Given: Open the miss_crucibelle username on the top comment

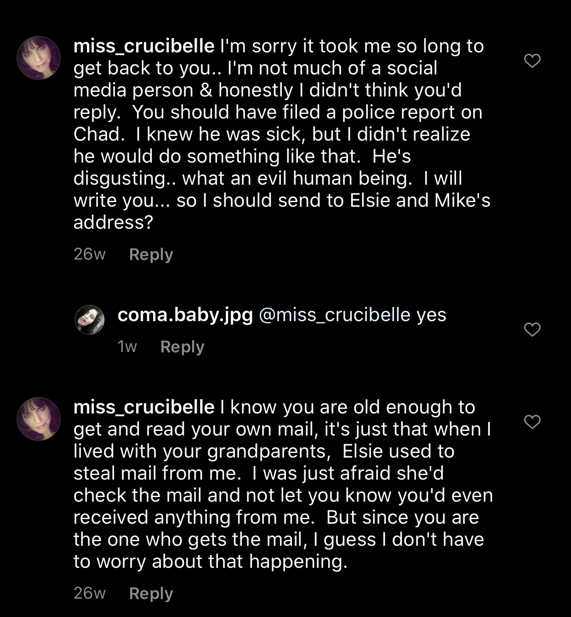Looking at the screenshot, I should [x=144, y=46].
